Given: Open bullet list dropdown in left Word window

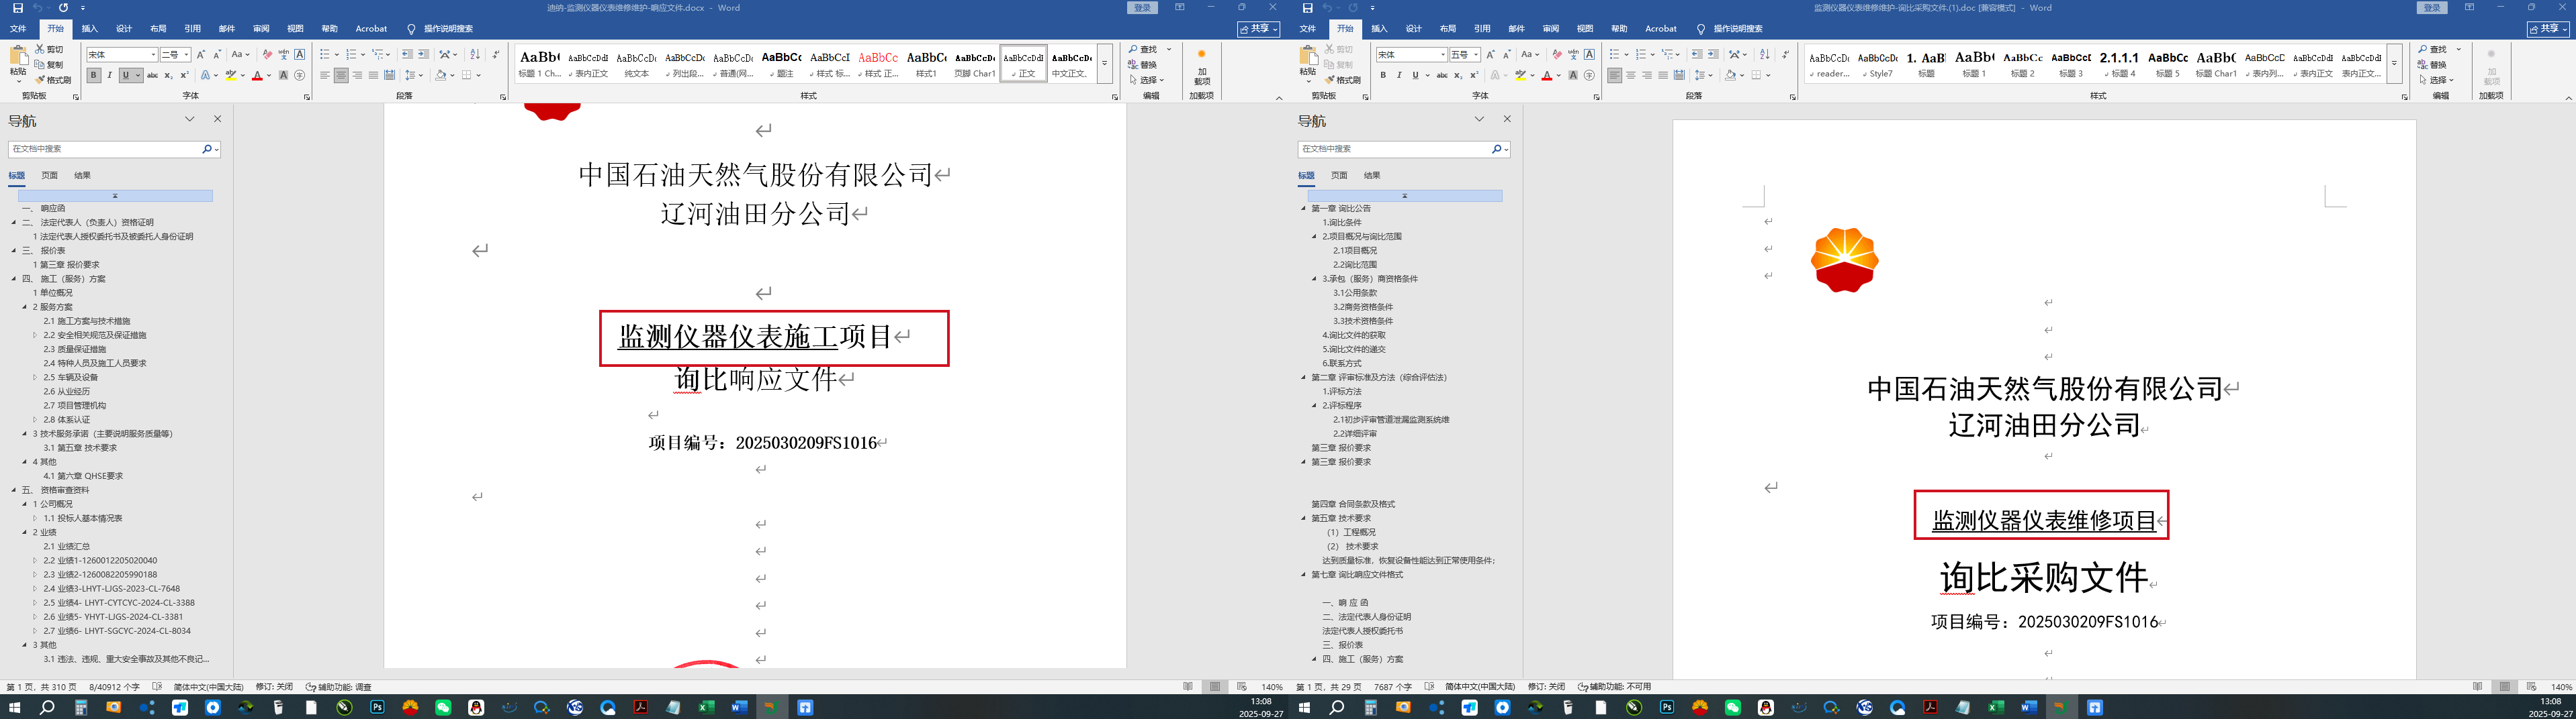Looking at the screenshot, I should (x=336, y=54).
